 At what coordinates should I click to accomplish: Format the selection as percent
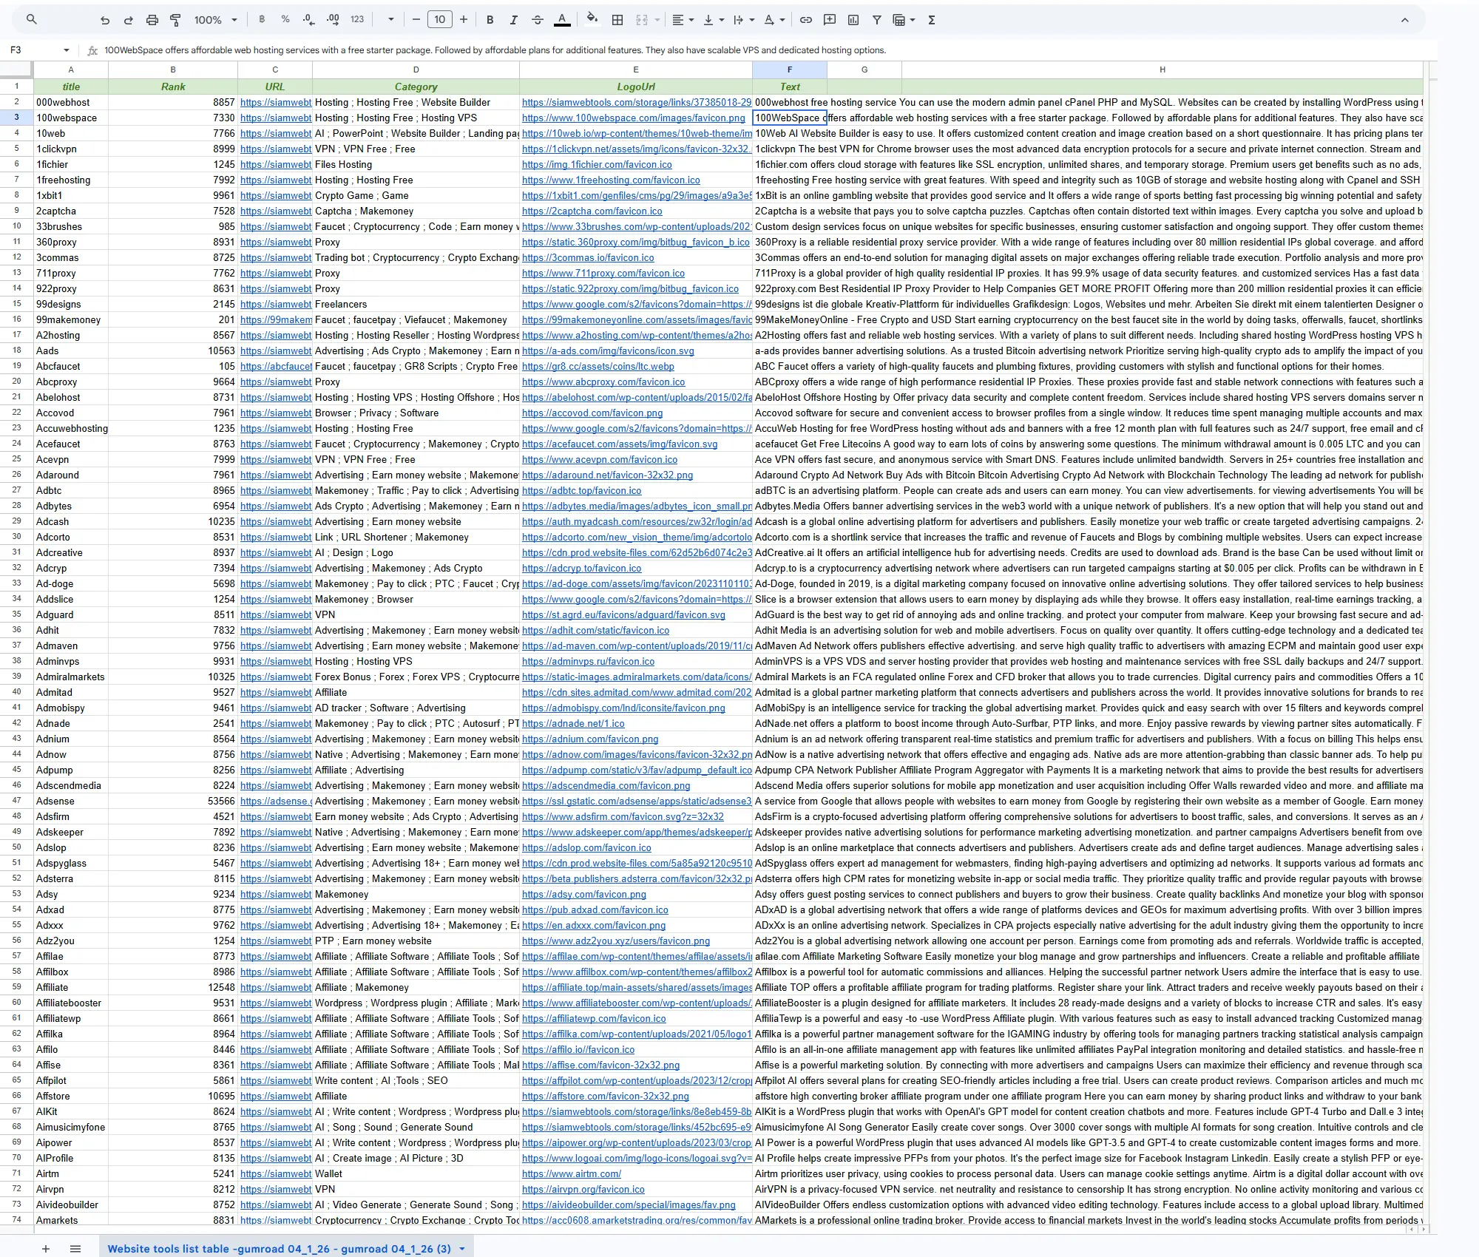pos(285,20)
